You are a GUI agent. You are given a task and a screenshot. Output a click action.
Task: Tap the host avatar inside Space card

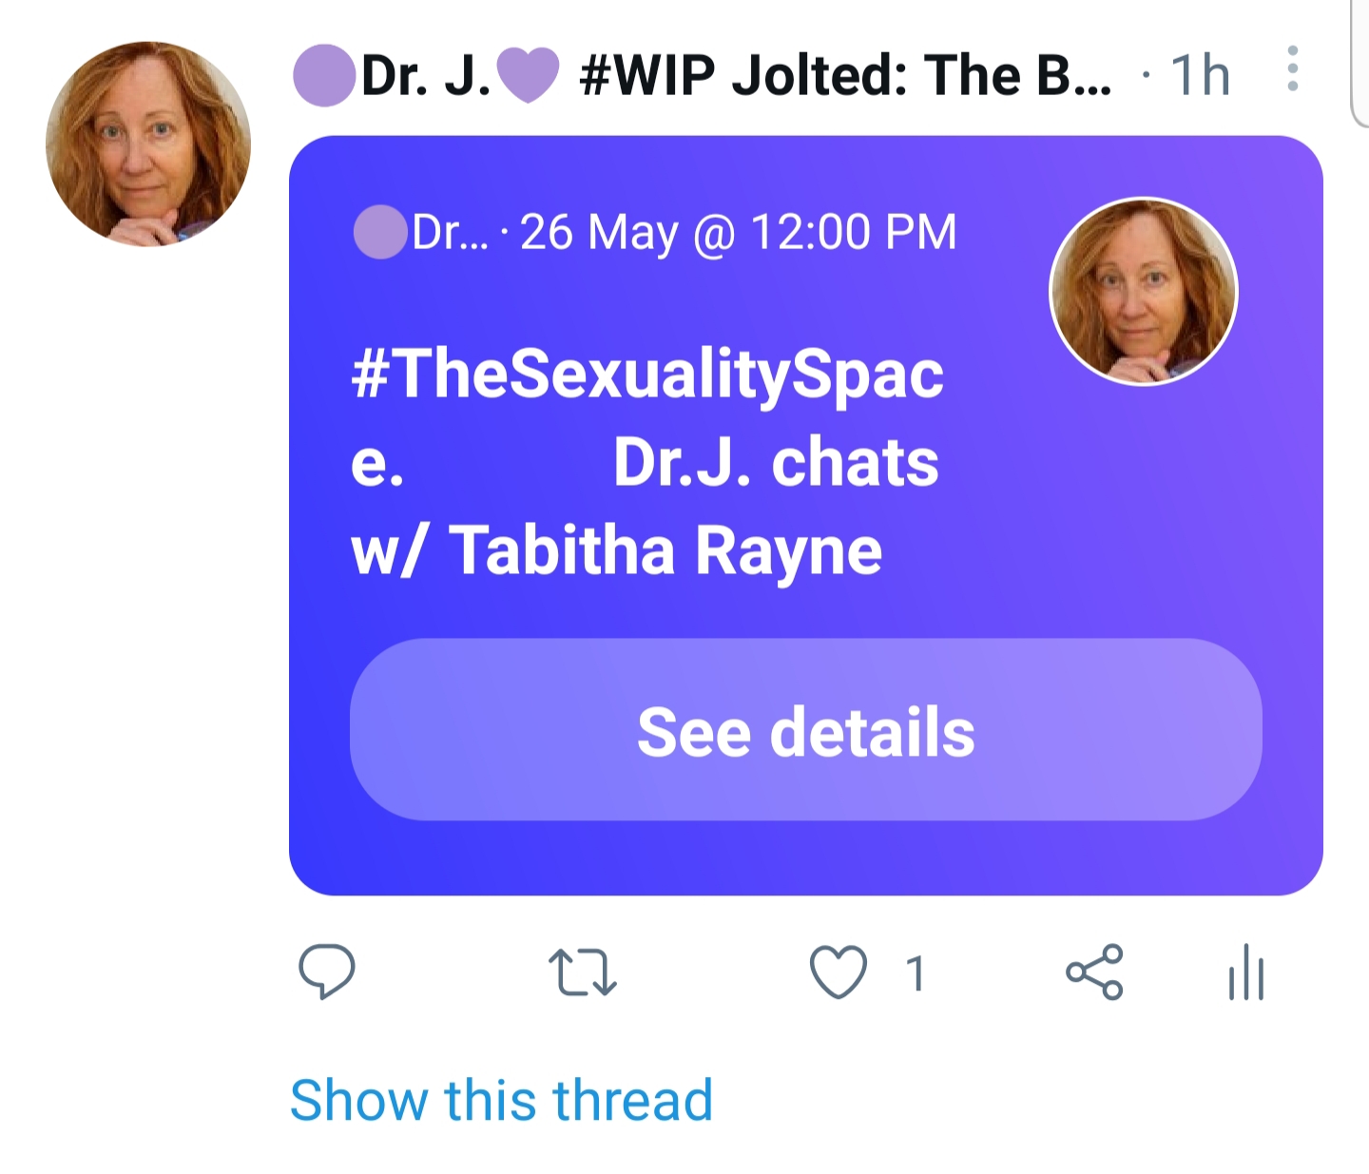click(x=1143, y=291)
